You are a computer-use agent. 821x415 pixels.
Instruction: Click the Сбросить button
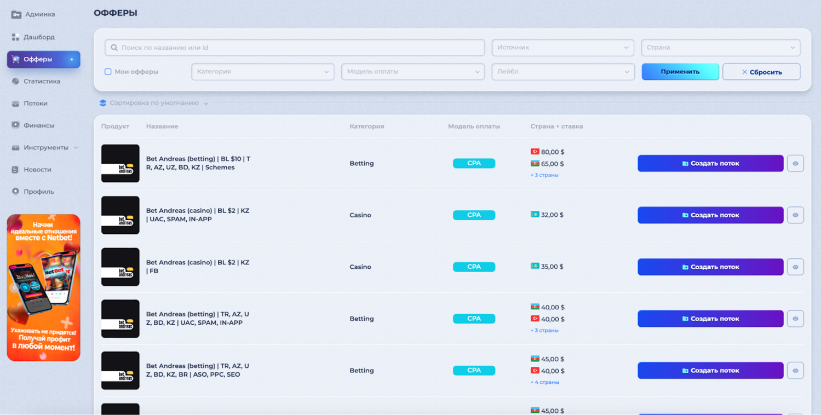761,72
